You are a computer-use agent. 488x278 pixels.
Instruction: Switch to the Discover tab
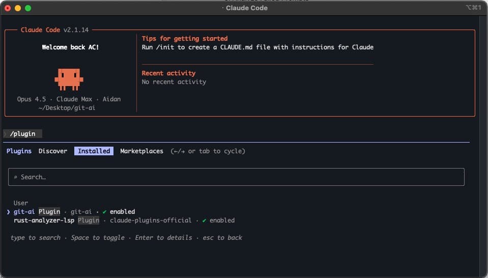click(53, 151)
